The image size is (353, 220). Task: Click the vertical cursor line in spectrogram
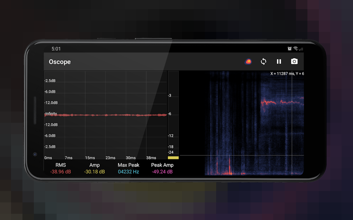[292, 123]
